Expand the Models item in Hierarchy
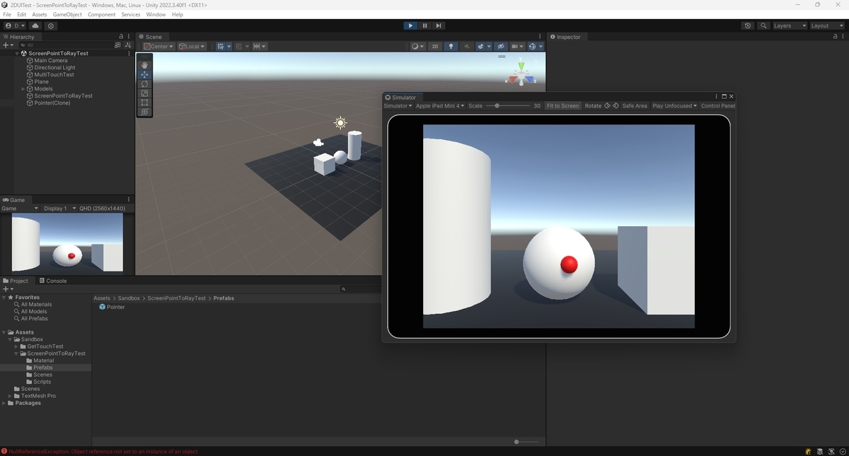The image size is (849, 456). point(23,88)
